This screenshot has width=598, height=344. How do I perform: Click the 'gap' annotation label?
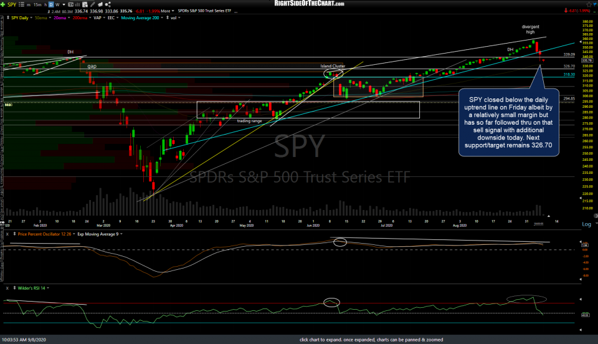click(92, 66)
